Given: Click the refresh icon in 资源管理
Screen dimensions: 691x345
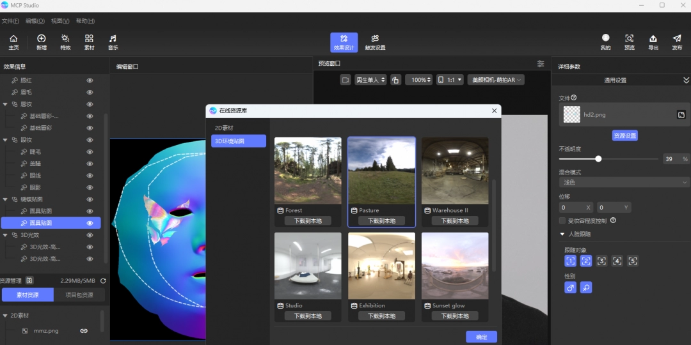Looking at the screenshot, I should click(x=103, y=280).
